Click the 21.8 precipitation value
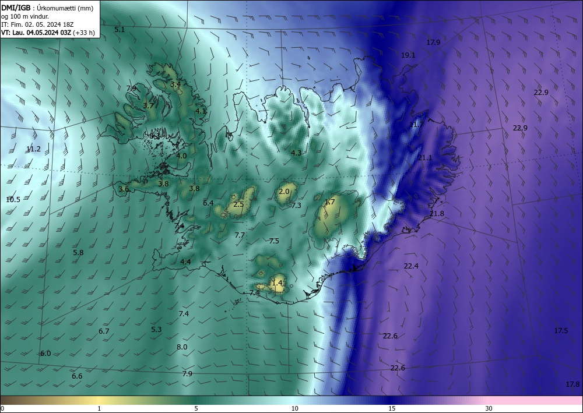This screenshot has width=583, height=413. point(437,214)
